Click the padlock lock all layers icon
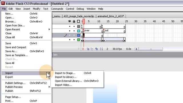This screenshot has width=183, height=103. (74, 21)
